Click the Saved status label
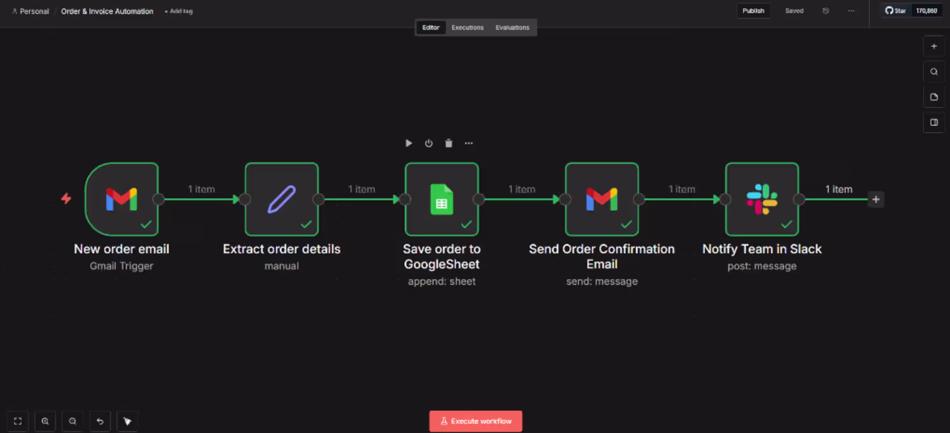This screenshot has height=433, width=950. 794,11
